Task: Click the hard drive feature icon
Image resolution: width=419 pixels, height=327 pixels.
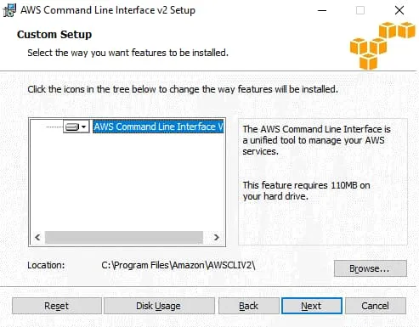Action: tap(72, 127)
